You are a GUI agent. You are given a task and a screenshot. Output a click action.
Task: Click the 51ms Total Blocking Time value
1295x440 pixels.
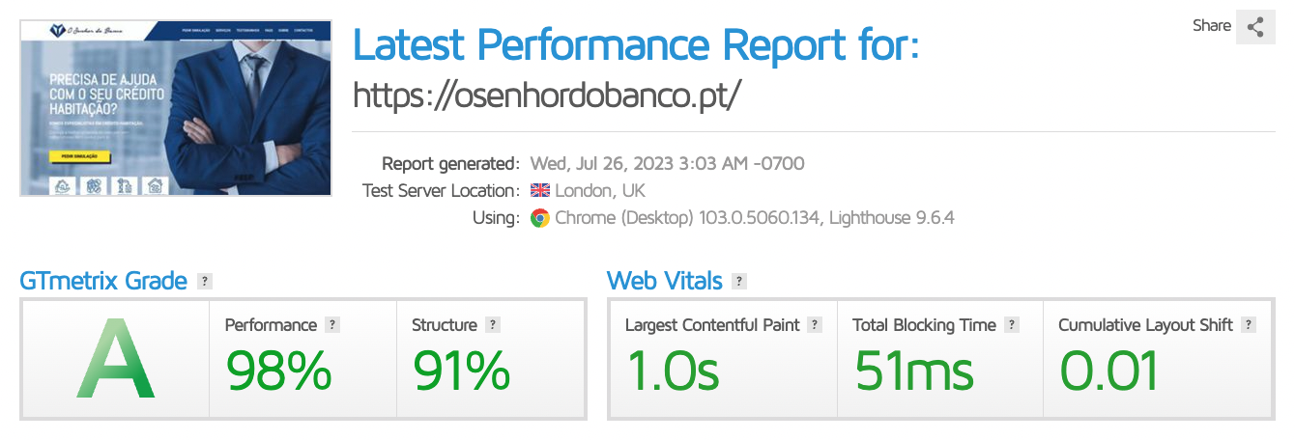pos(912,371)
